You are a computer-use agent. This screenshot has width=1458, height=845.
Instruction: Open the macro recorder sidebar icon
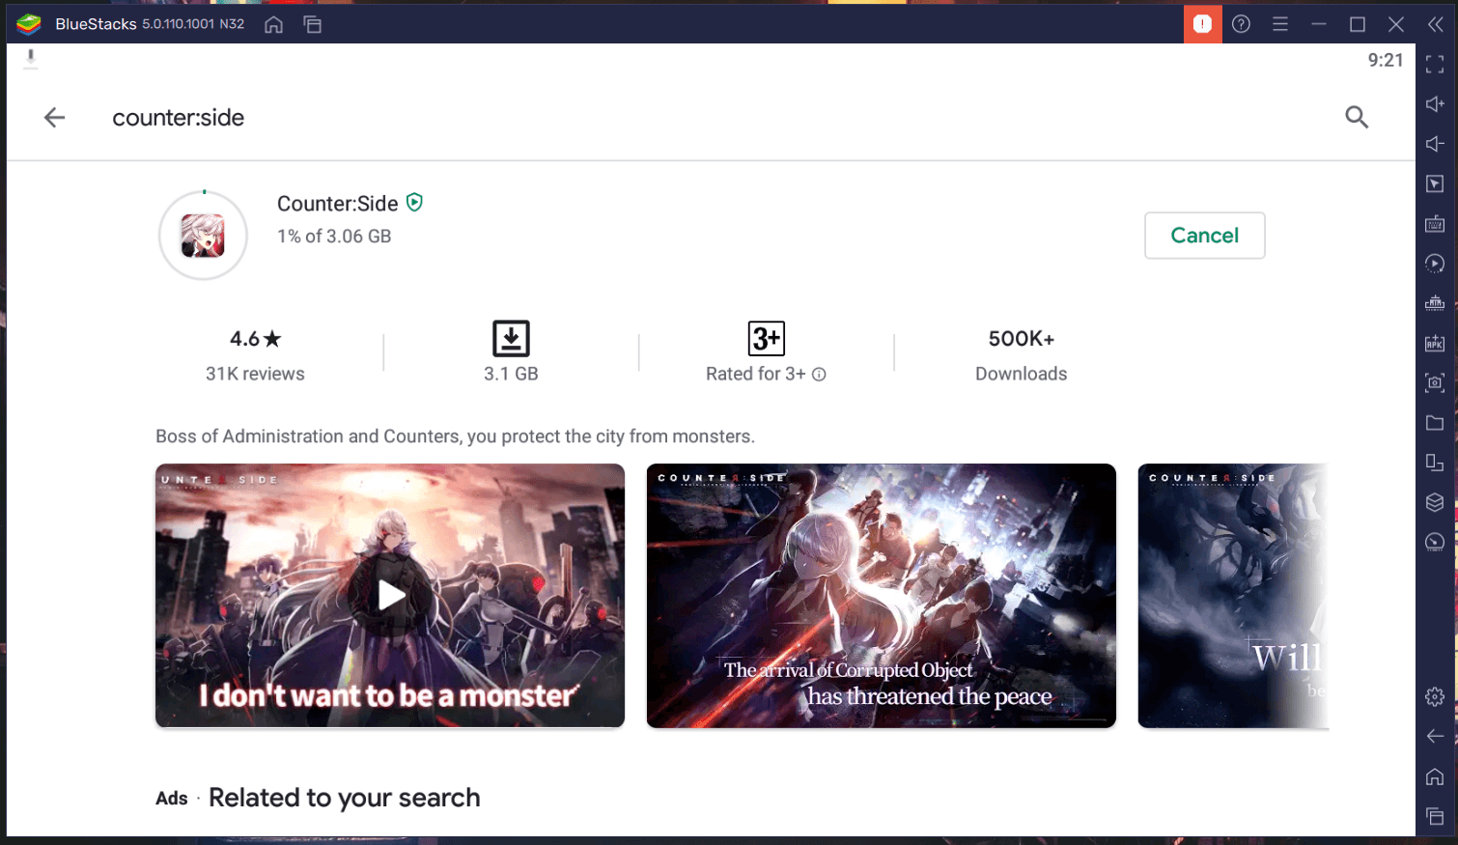pyautogui.click(x=1435, y=303)
